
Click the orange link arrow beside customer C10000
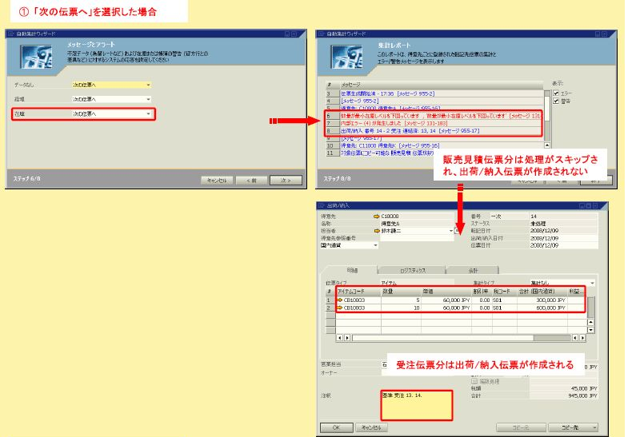[376, 216]
